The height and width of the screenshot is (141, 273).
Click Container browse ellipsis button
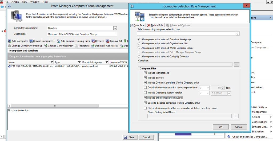click(237, 64)
